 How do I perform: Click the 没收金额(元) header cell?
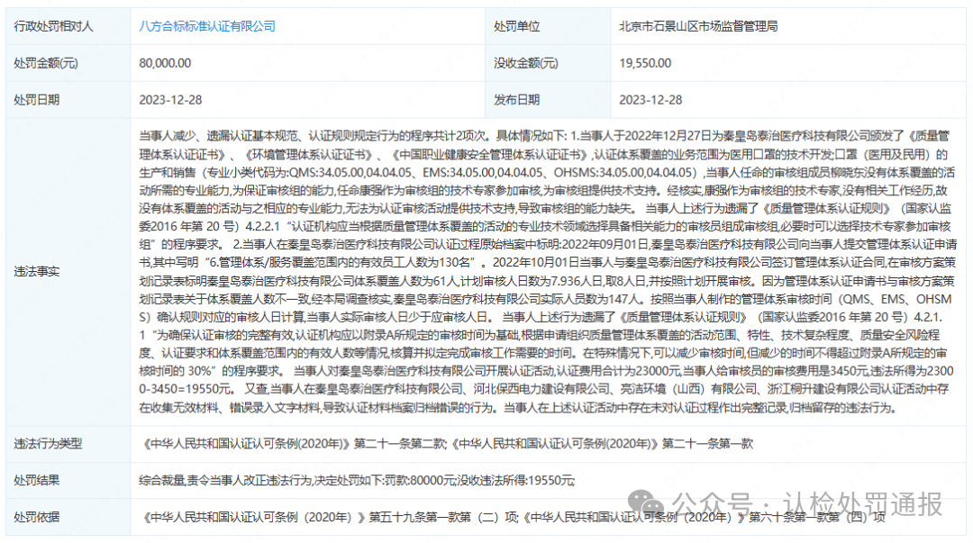pos(521,63)
